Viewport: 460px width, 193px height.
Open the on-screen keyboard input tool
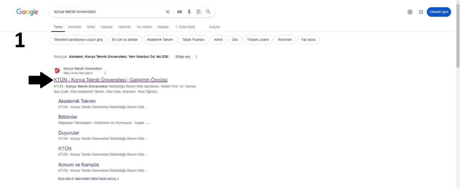pyautogui.click(x=180, y=12)
